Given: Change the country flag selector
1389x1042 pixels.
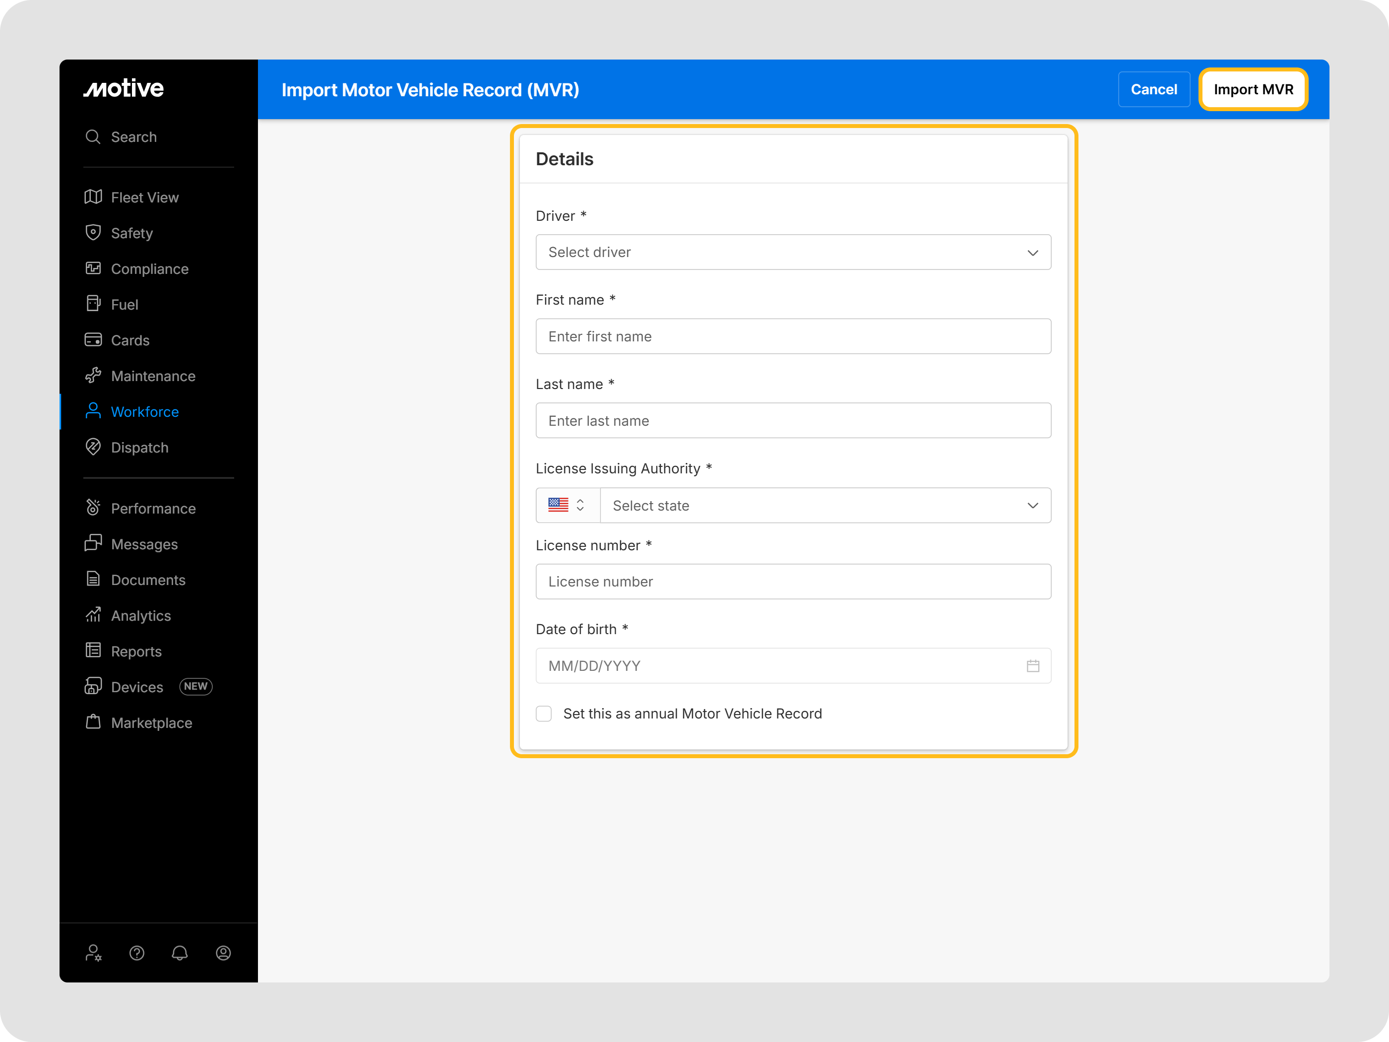Looking at the screenshot, I should click(x=567, y=506).
